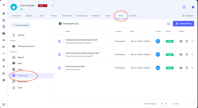The height and width of the screenshot is (108, 198).
Task: Click PDF icon of EmailexchangewithparticipantX.pdf
Action: click(59, 41)
